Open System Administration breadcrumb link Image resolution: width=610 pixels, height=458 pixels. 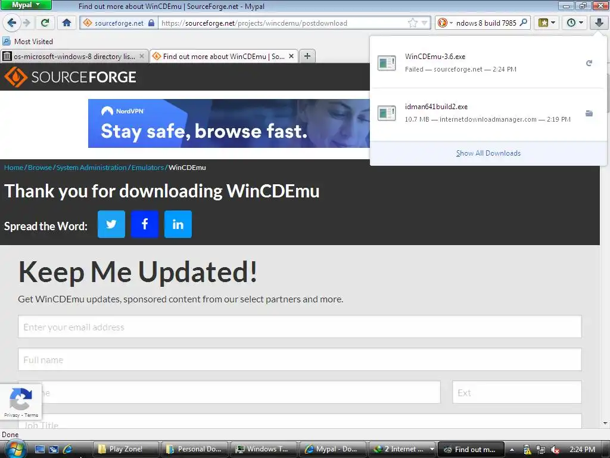pos(91,168)
